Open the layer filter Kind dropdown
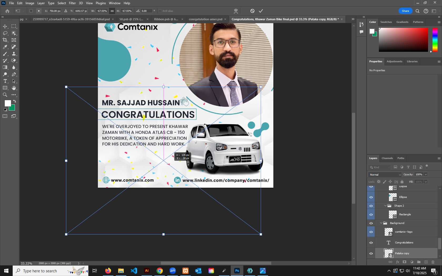442x276 pixels. 380,167
